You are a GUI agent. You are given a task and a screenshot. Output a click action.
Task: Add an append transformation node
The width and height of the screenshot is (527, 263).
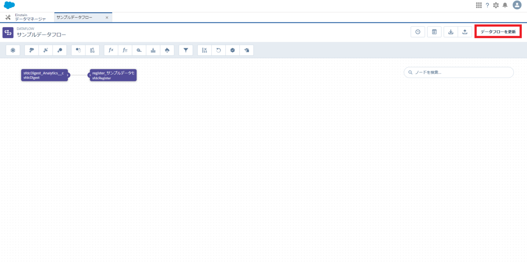tap(78, 50)
